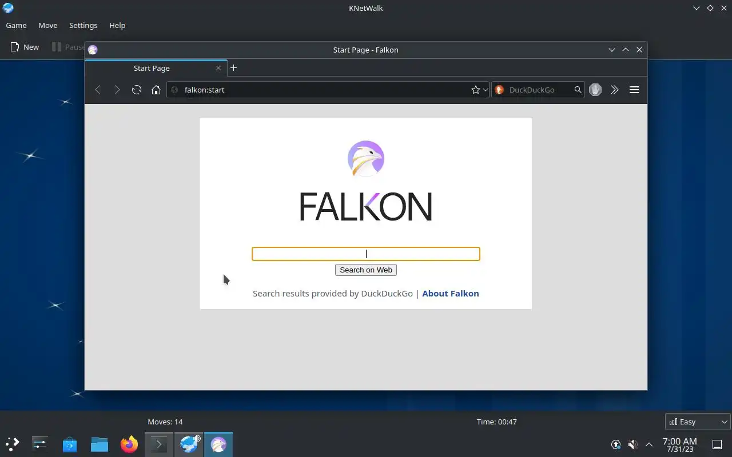This screenshot has width=732, height=457.
Task: Click the muted volume tray icon
Action: coord(632,444)
